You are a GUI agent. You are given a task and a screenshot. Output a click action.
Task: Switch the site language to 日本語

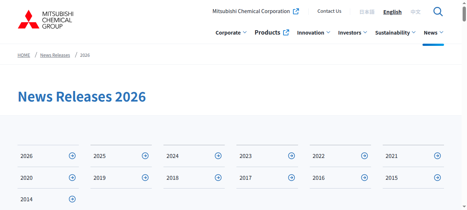(x=367, y=12)
